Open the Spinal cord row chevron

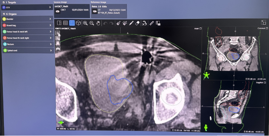(x=51, y=51)
